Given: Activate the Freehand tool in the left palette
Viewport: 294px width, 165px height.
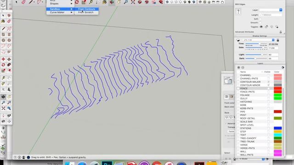Looking at the screenshot, I should pos(9,29).
